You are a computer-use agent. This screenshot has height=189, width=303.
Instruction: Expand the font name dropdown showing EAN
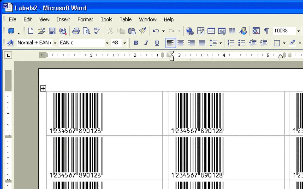107,43
